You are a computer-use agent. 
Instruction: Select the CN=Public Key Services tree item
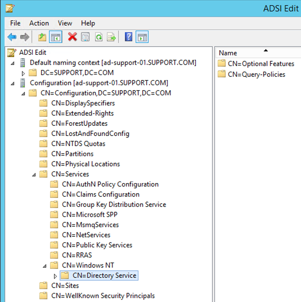click(x=97, y=245)
